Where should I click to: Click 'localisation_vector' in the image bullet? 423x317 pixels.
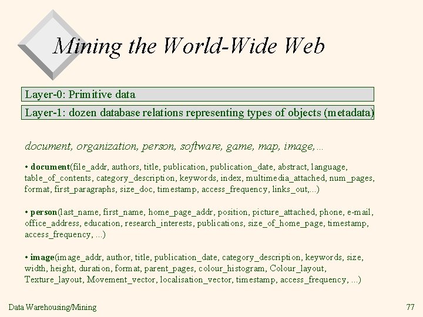(x=196, y=279)
